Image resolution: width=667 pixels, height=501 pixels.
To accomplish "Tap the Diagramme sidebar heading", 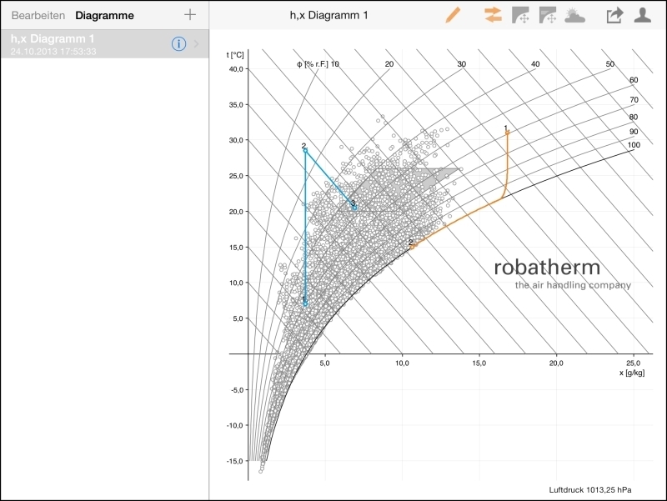I will click(x=105, y=15).
